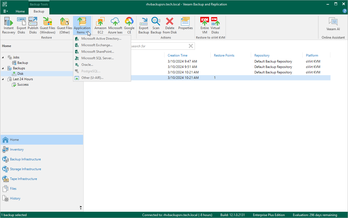Switch to Storage Infrastructure view

[42, 169]
